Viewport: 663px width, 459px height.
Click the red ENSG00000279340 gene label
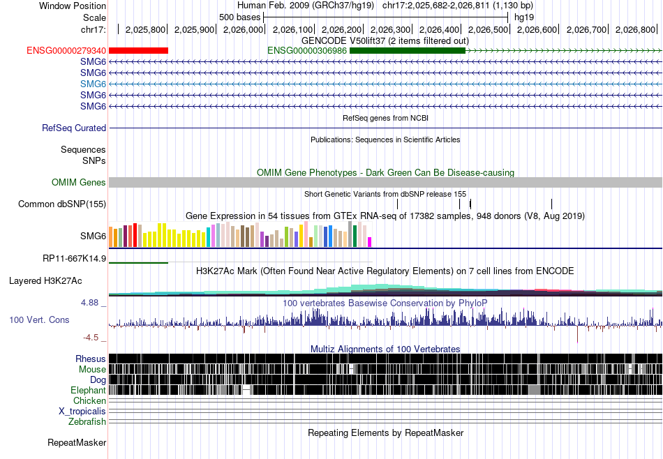[66, 51]
